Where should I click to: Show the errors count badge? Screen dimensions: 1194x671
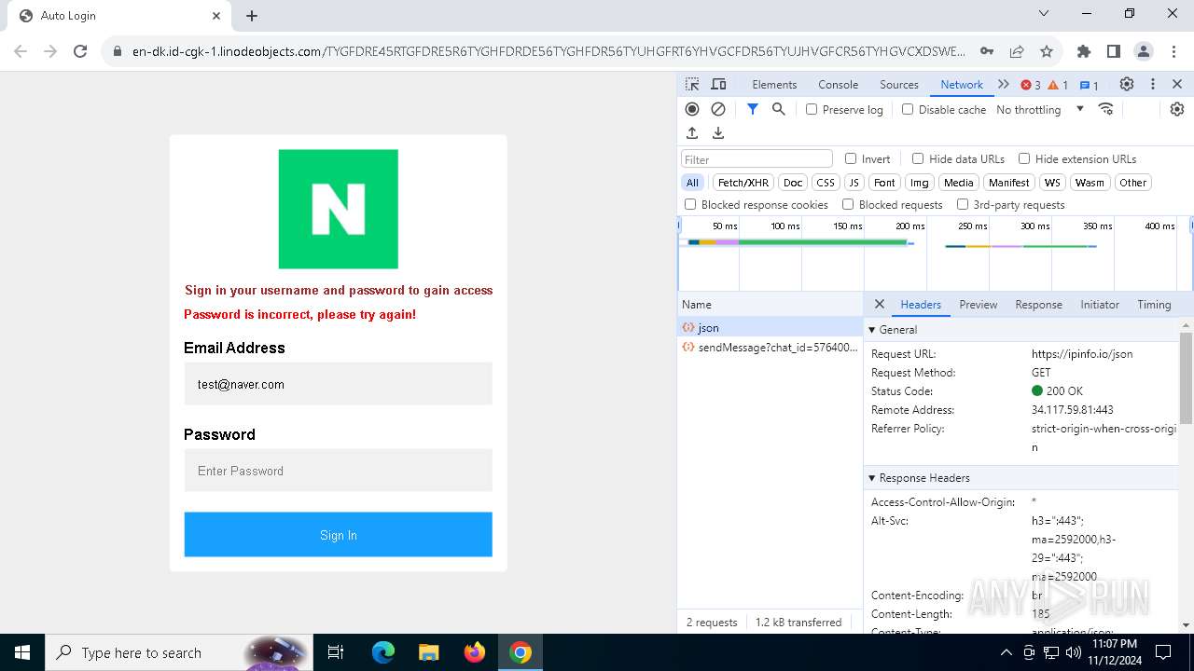coord(1031,85)
